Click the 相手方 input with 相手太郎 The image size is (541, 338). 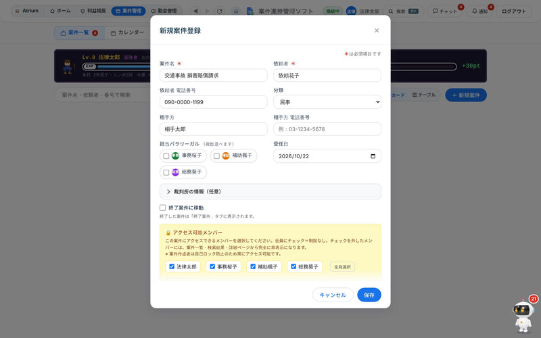click(213, 129)
